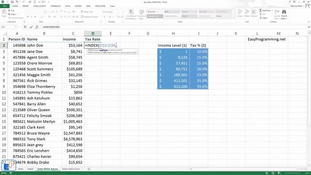Image resolution: width=311 pixels, height=175 pixels.
Task: Cancel the formula entry with the X icon
Action: coord(25,27)
